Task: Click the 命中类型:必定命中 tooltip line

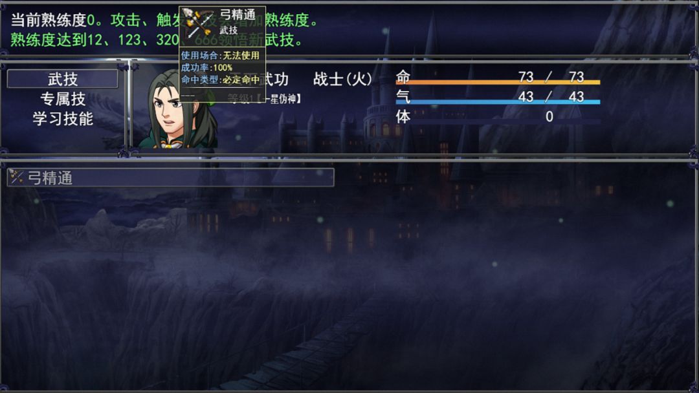Action: point(220,80)
